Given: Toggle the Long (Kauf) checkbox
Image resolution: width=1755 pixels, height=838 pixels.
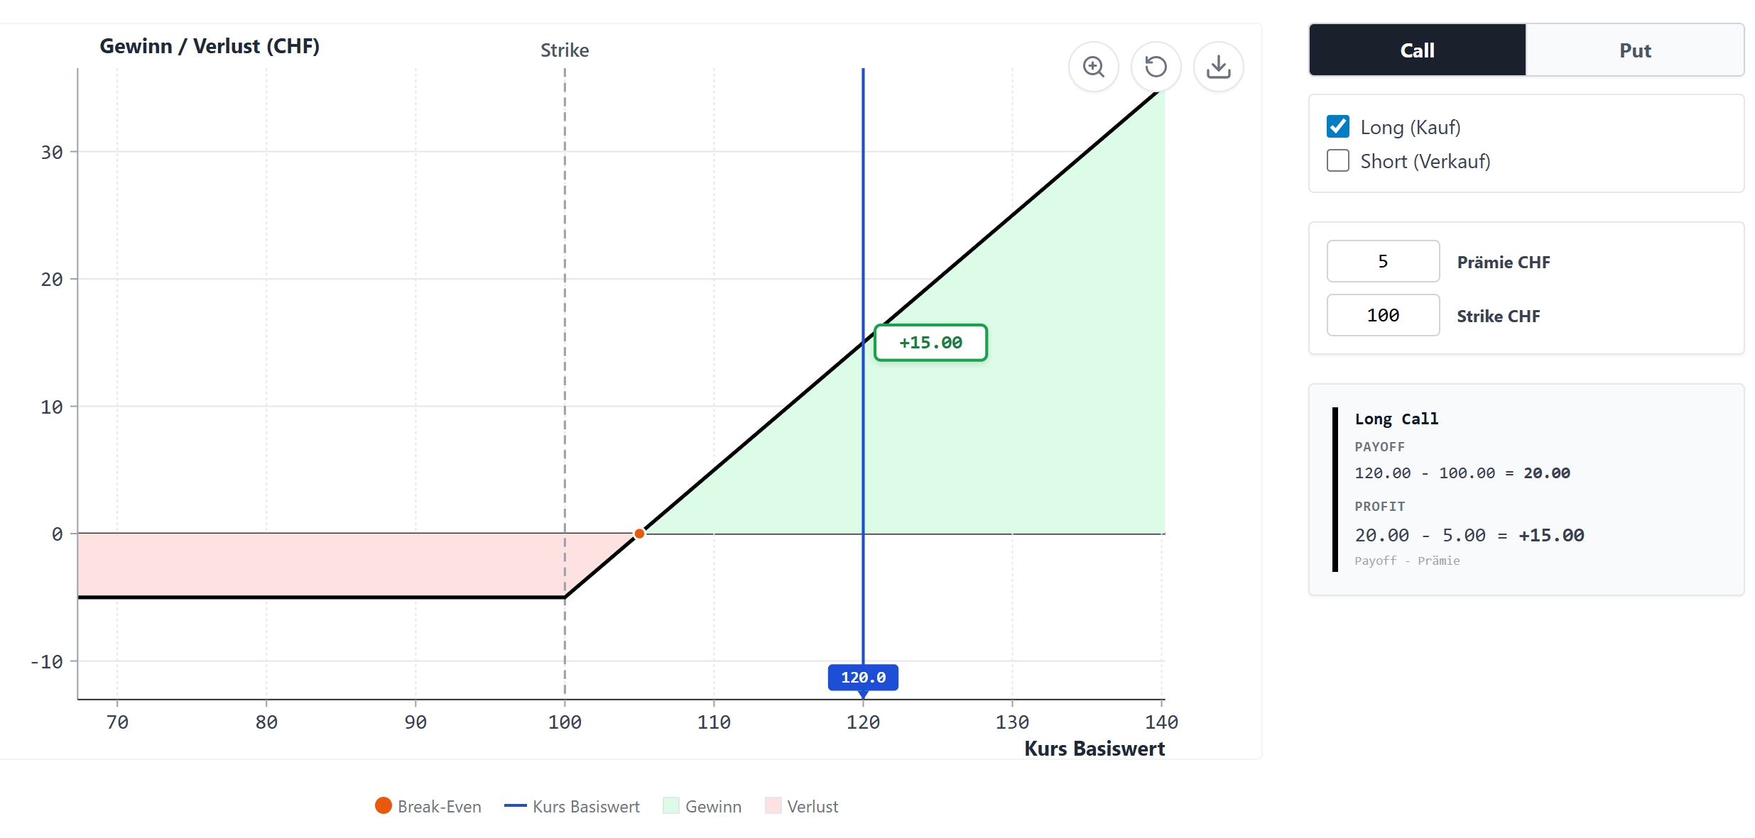Looking at the screenshot, I should click(1338, 126).
